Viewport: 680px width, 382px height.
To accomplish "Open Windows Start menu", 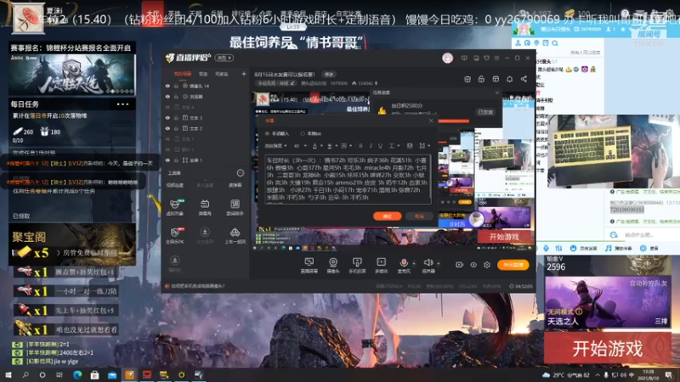I will pos(8,374).
